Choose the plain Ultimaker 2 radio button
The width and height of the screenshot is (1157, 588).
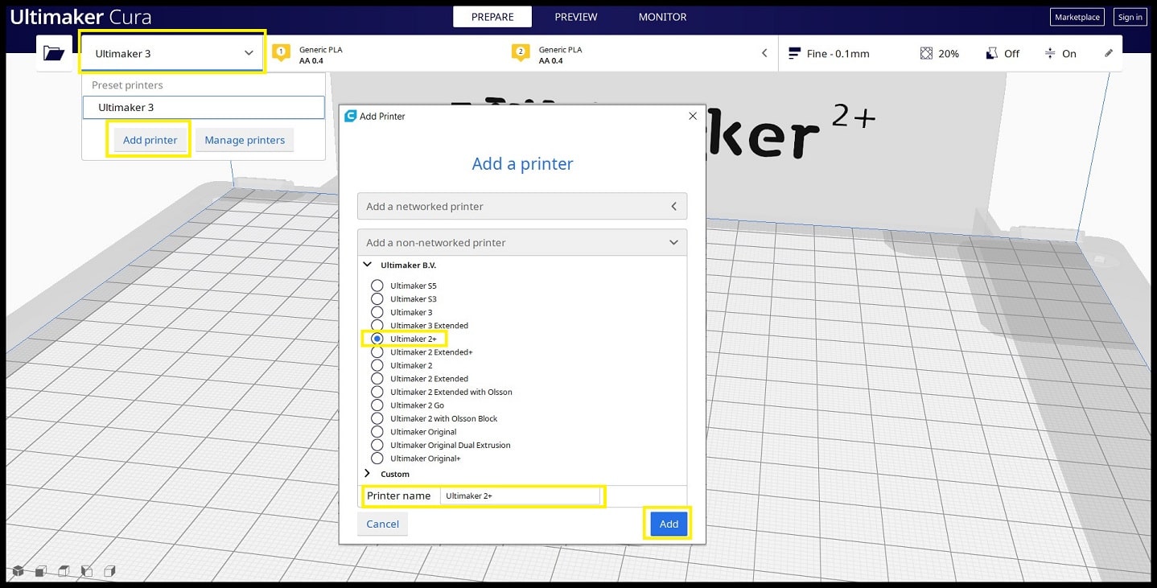tap(377, 365)
